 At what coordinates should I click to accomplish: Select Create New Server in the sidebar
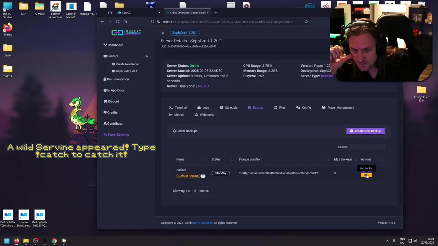[126, 64]
